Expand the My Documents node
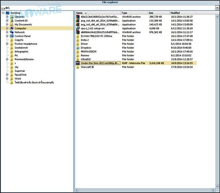This screenshot has width=220, height=193. (7, 24)
